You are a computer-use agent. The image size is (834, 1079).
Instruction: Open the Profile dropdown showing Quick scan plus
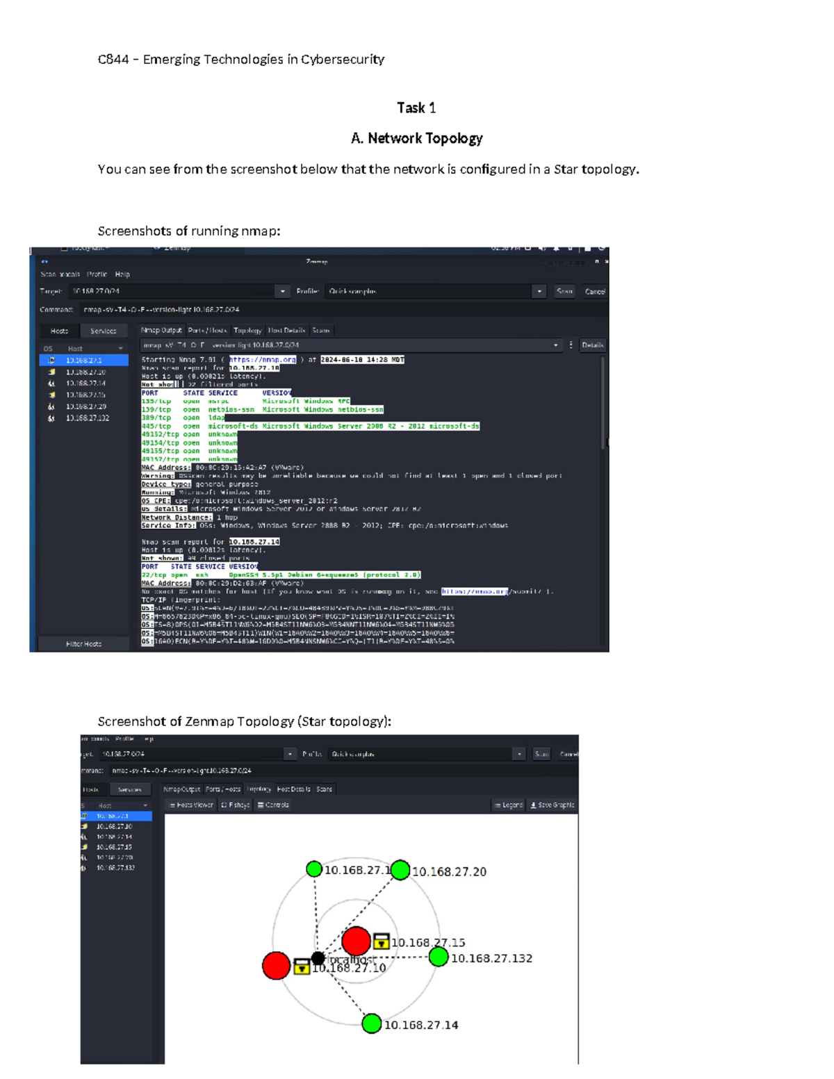coord(540,290)
